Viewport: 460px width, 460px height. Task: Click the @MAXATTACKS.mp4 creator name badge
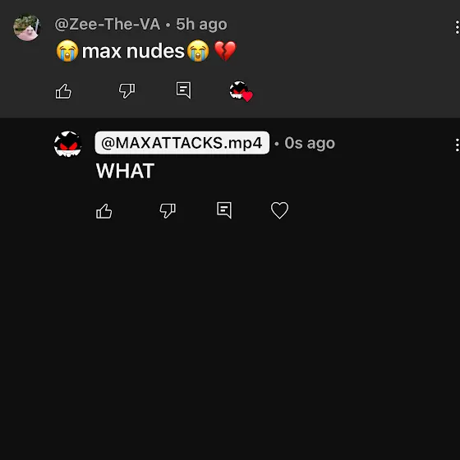click(x=182, y=143)
